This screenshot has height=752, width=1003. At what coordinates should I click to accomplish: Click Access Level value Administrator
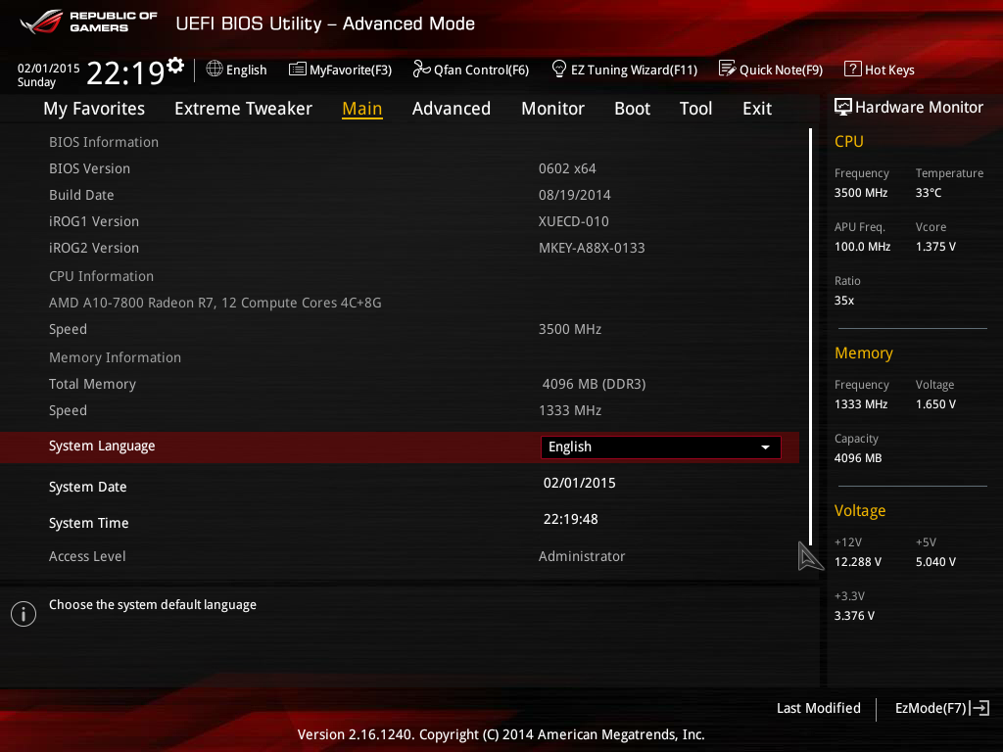(582, 556)
